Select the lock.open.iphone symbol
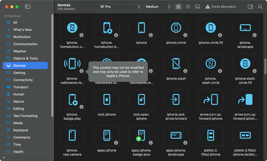The image size is (267, 161). (141, 100)
